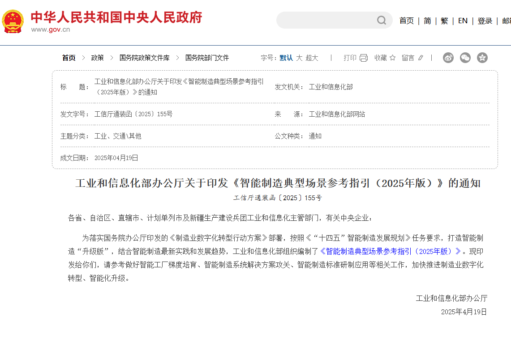
Task: Share the page to WeChat
Action: [465, 58]
